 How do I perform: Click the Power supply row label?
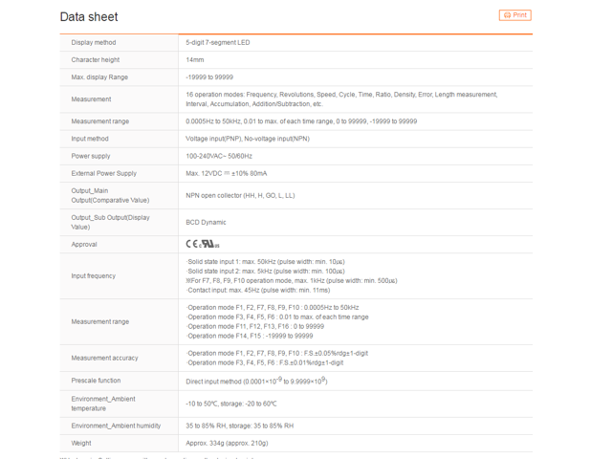coord(92,156)
